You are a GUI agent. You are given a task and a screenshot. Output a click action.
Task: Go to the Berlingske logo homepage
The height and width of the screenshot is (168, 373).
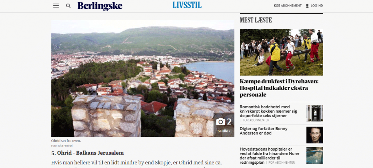tap(100, 6)
